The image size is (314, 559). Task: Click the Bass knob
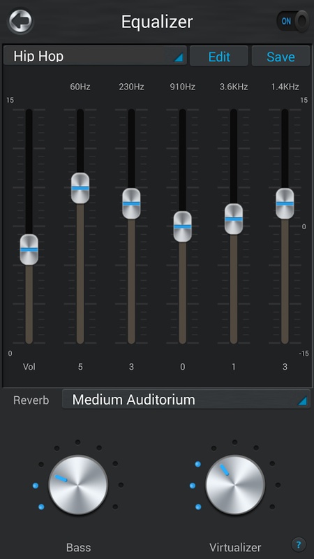[x=78, y=485]
